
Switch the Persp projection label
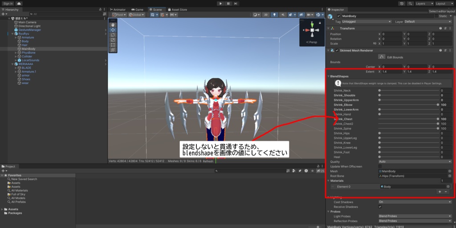(x=312, y=42)
